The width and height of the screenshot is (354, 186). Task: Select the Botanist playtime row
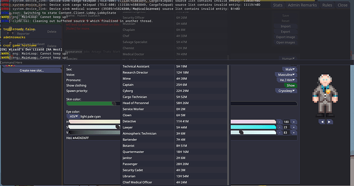[174, 146]
